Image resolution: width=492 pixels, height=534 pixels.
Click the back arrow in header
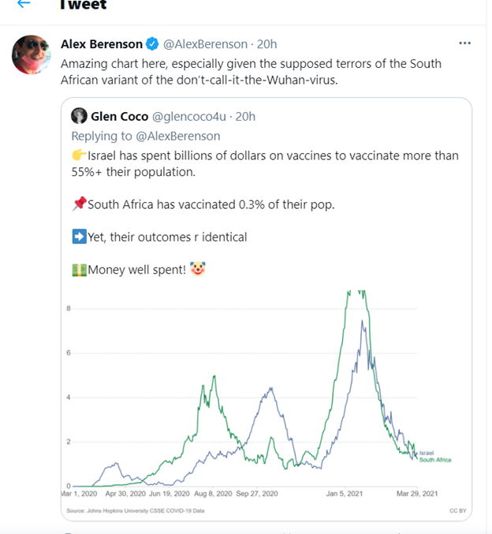click(x=24, y=4)
